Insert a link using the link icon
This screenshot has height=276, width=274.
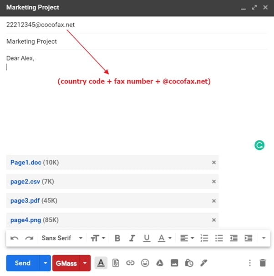coord(131,263)
